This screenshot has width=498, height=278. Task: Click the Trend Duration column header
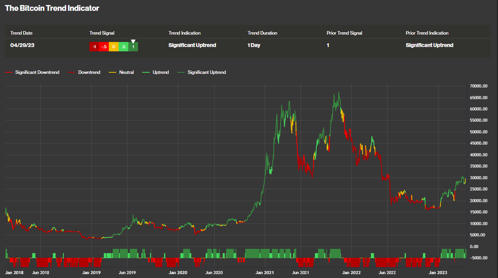click(x=262, y=33)
